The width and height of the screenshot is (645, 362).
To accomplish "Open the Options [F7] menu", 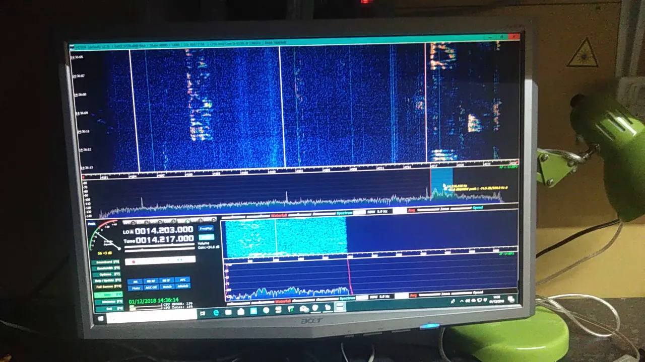I will [106, 274].
